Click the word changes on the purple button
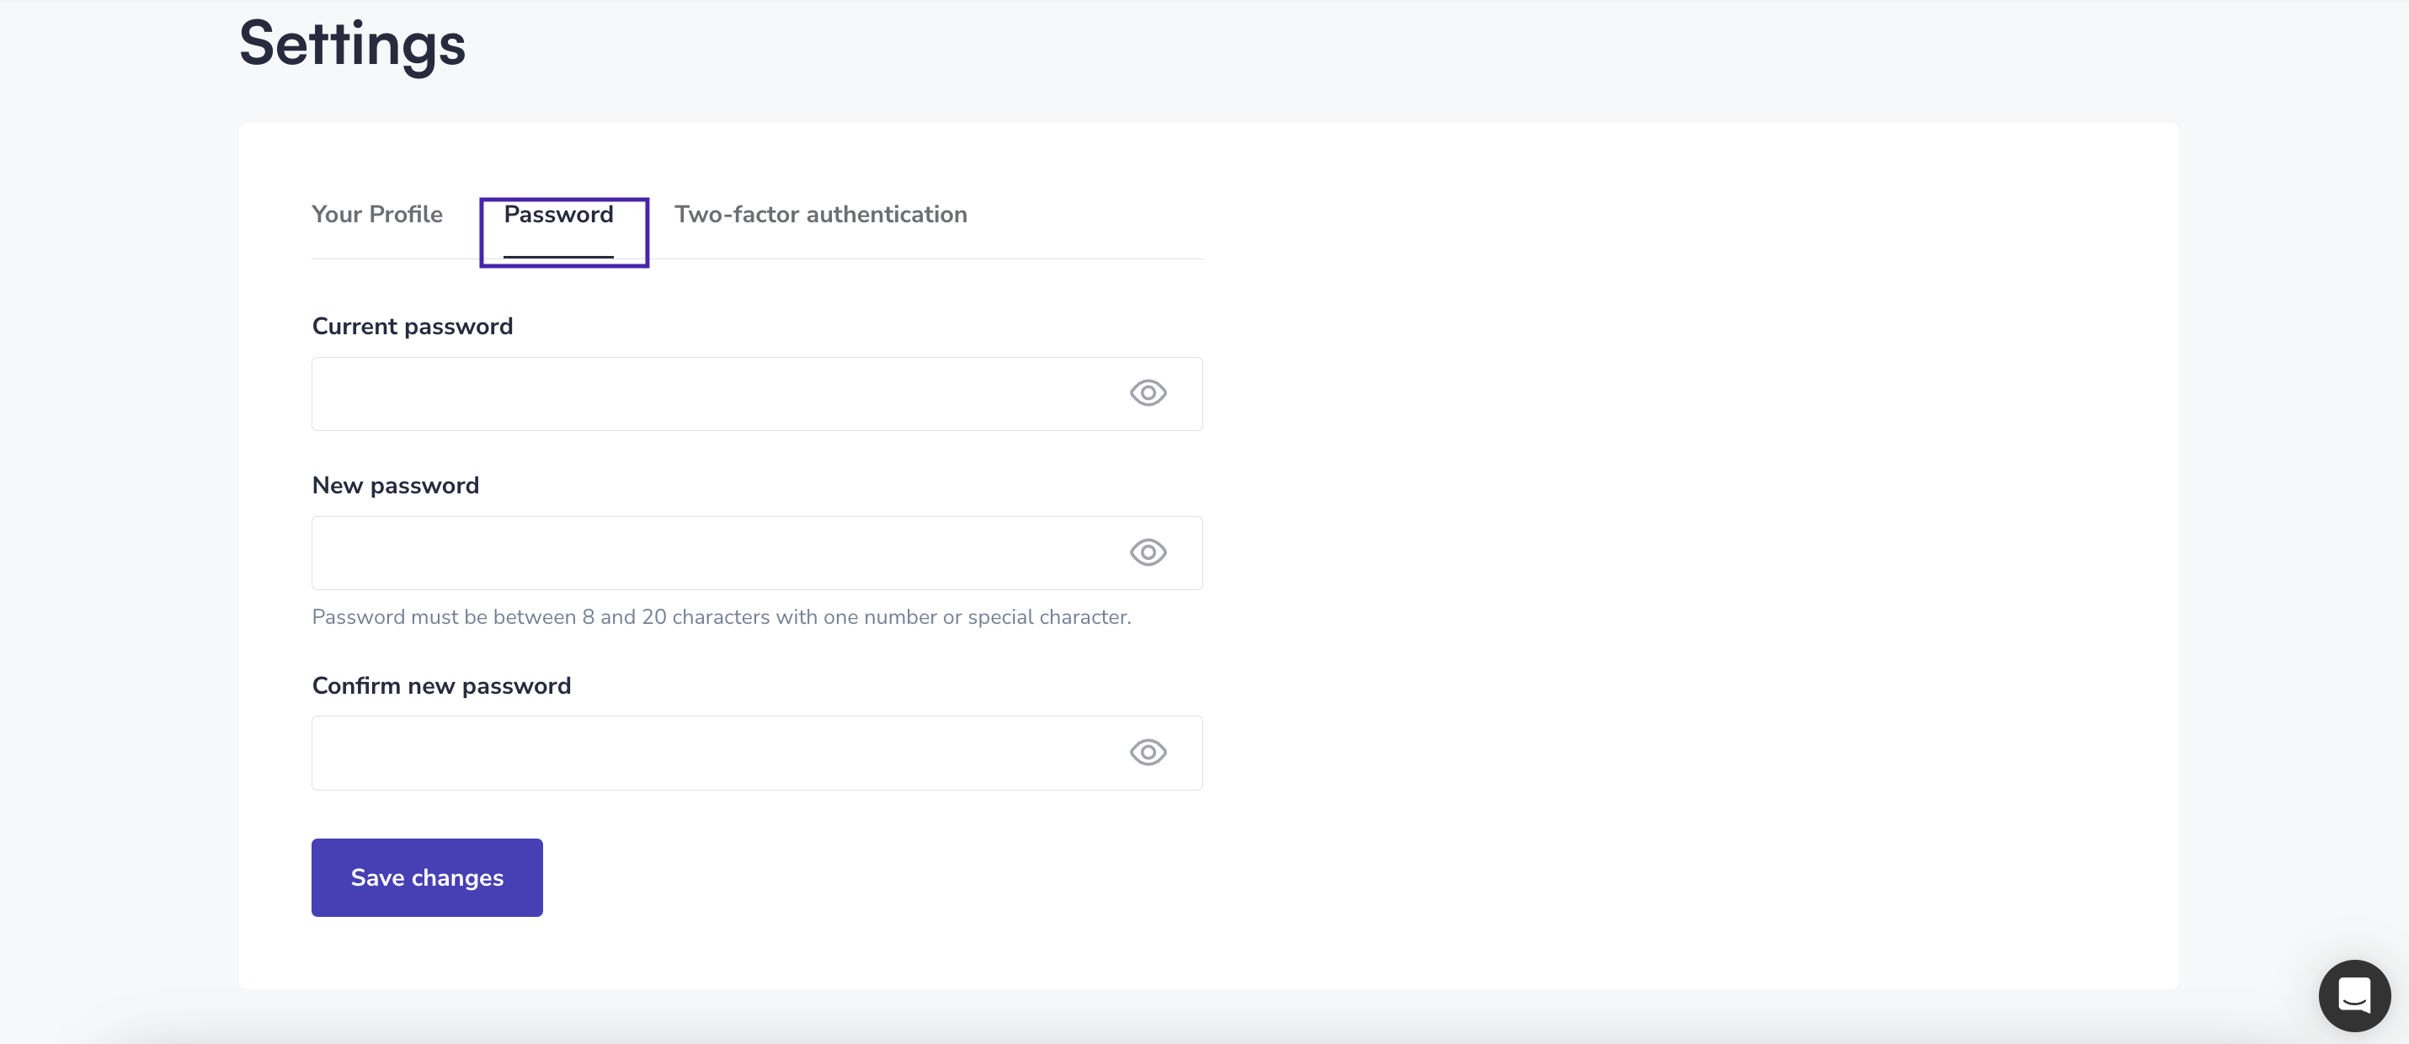Viewport: 2409px width, 1044px height. pos(457,877)
